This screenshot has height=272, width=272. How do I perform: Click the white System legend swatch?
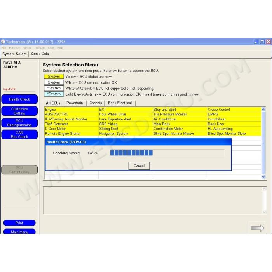click(54, 82)
